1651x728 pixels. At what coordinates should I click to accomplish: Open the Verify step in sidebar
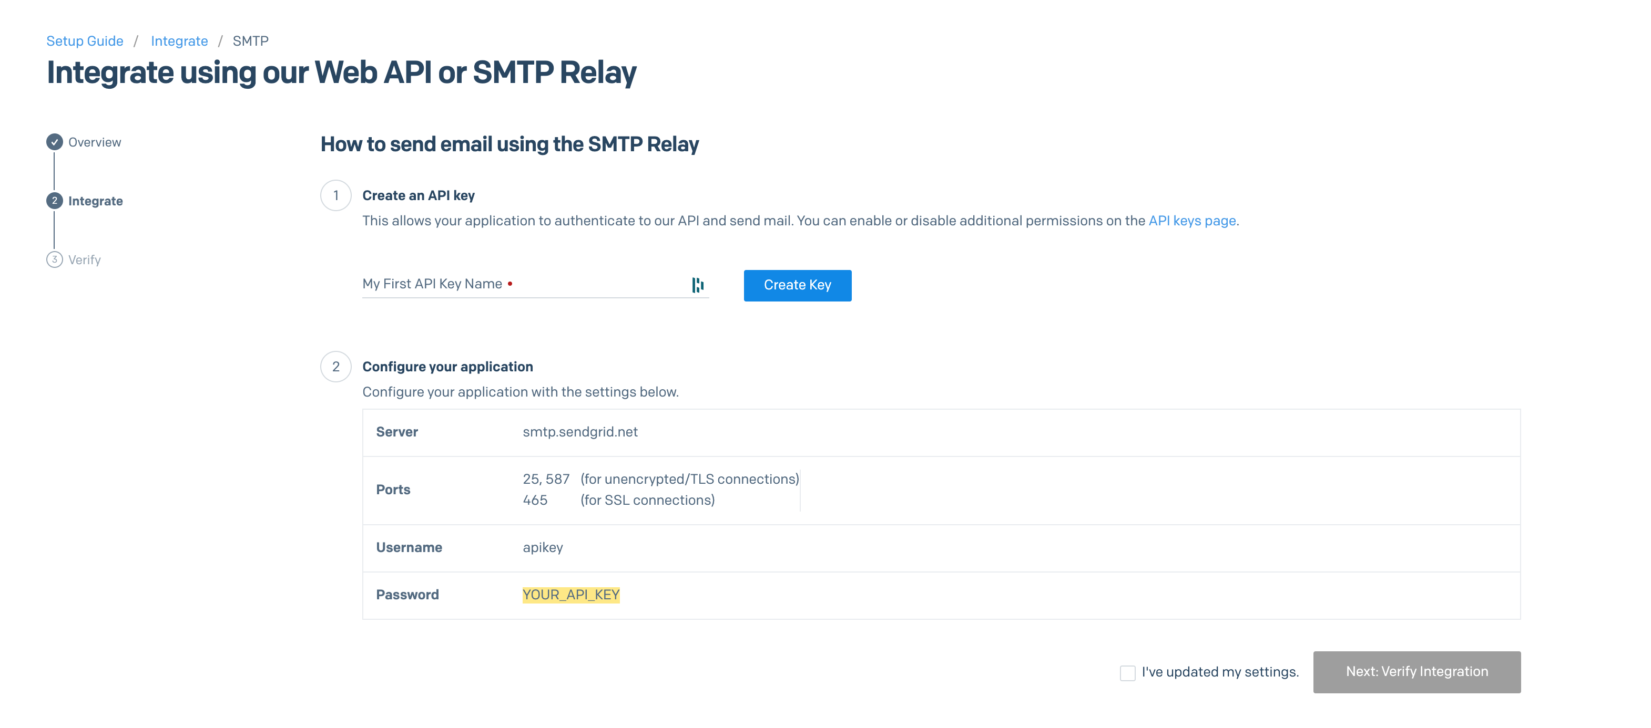click(85, 260)
